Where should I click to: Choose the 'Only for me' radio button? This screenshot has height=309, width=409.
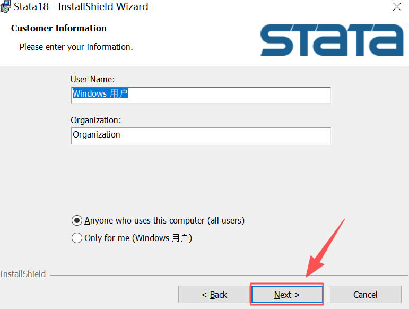(x=77, y=238)
